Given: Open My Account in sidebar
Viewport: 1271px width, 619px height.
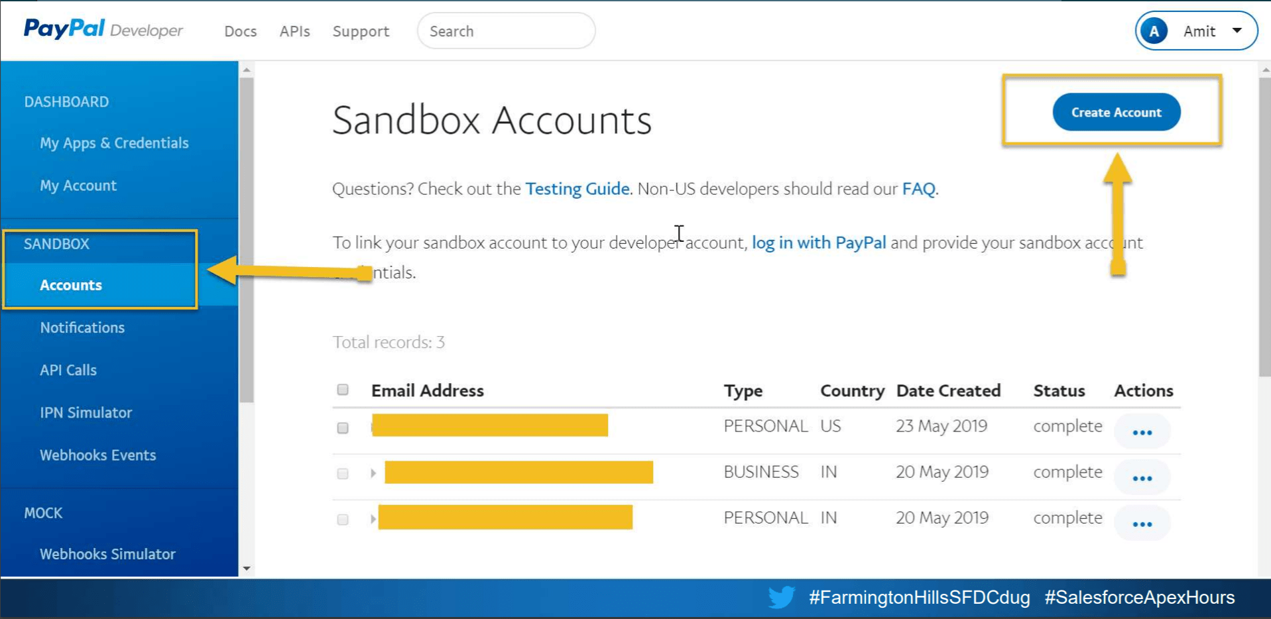Looking at the screenshot, I should click(x=78, y=186).
